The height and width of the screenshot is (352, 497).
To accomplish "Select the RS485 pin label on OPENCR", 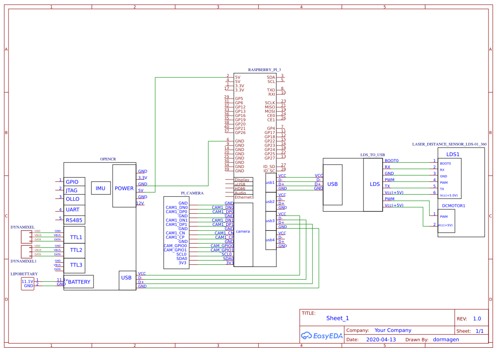I will point(74,220).
